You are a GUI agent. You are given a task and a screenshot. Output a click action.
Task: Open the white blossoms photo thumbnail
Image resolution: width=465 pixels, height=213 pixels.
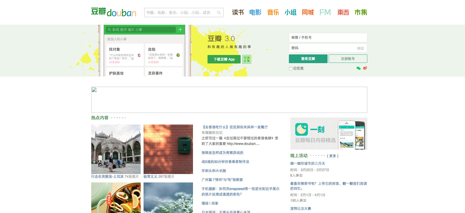[168, 198]
